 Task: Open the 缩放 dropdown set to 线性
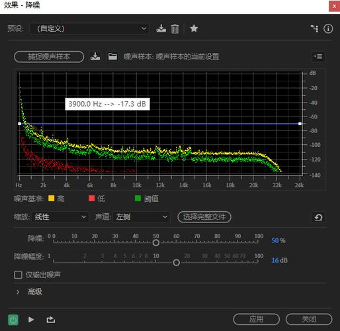click(60, 217)
